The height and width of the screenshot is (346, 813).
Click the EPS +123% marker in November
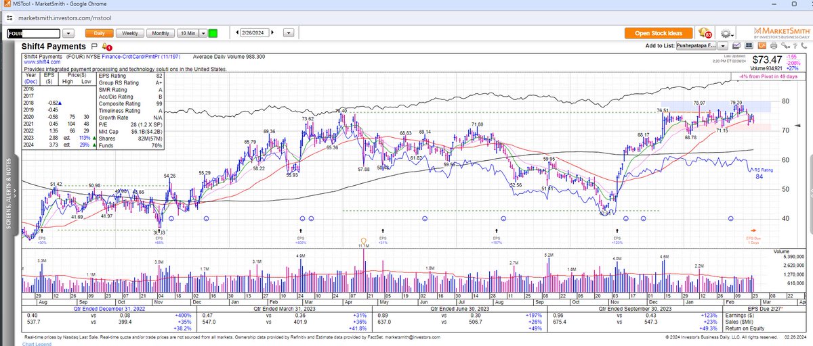pos(617,236)
